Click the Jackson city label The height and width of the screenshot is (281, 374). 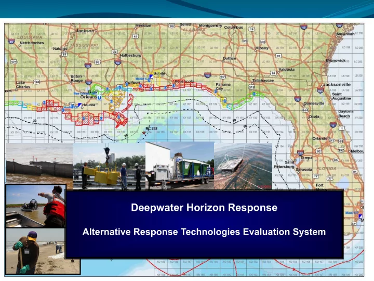(85, 31)
